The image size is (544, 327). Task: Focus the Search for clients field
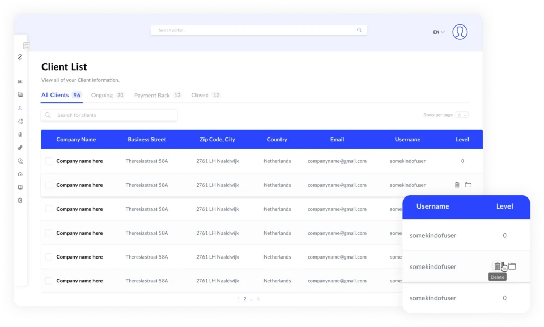click(109, 115)
